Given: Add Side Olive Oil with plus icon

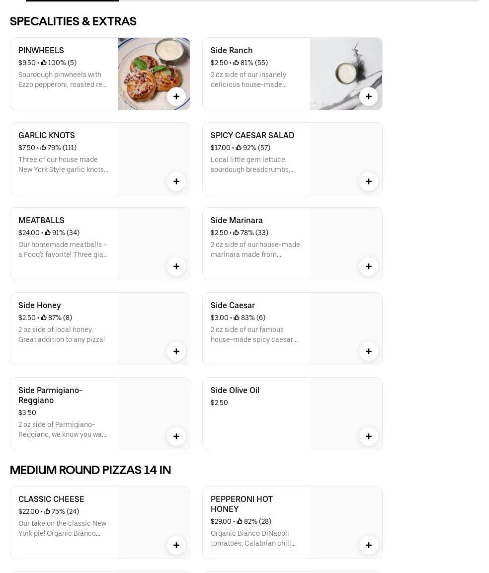Looking at the screenshot, I should tap(369, 436).
